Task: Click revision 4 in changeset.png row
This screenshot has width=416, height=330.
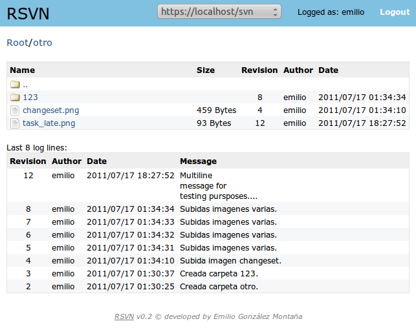Action: tap(259, 110)
